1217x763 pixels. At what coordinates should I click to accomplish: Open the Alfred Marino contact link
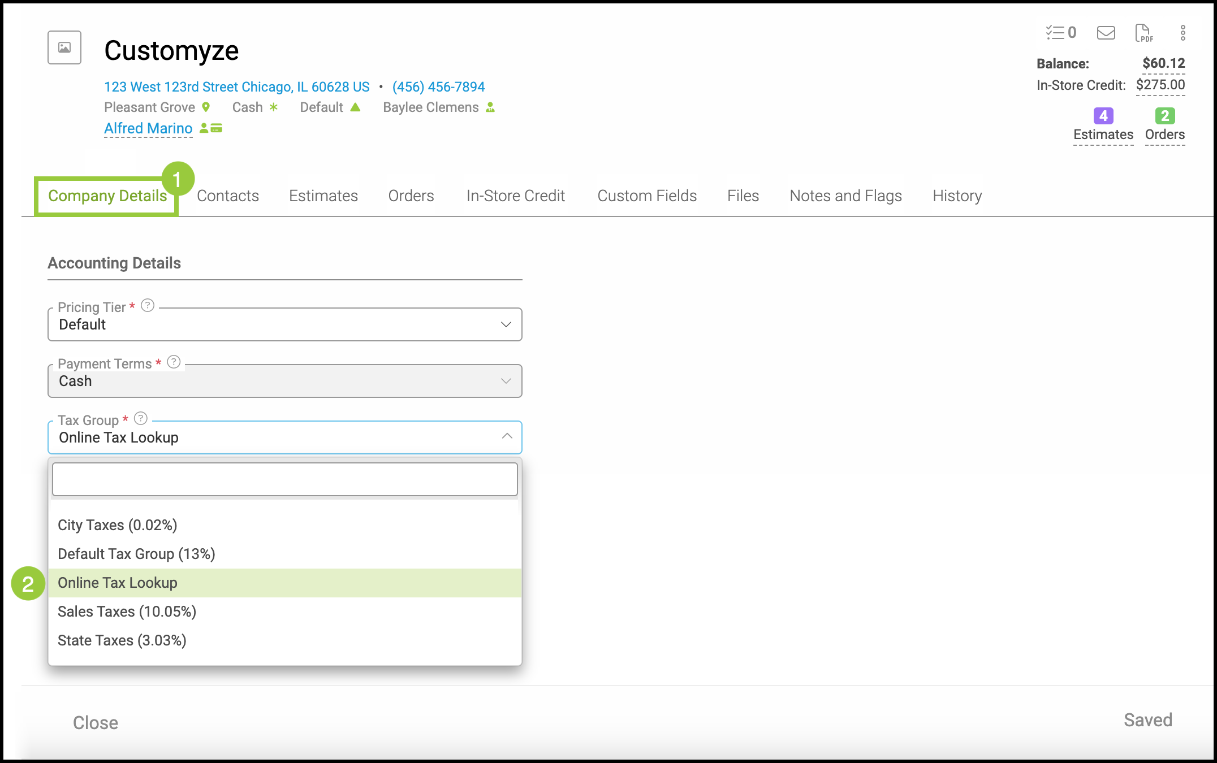click(x=148, y=128)
